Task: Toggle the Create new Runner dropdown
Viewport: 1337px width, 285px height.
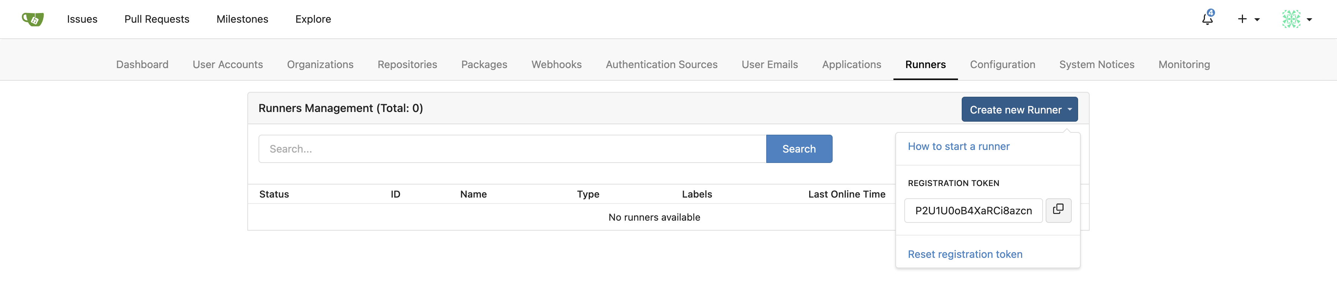Action: 1019,110
